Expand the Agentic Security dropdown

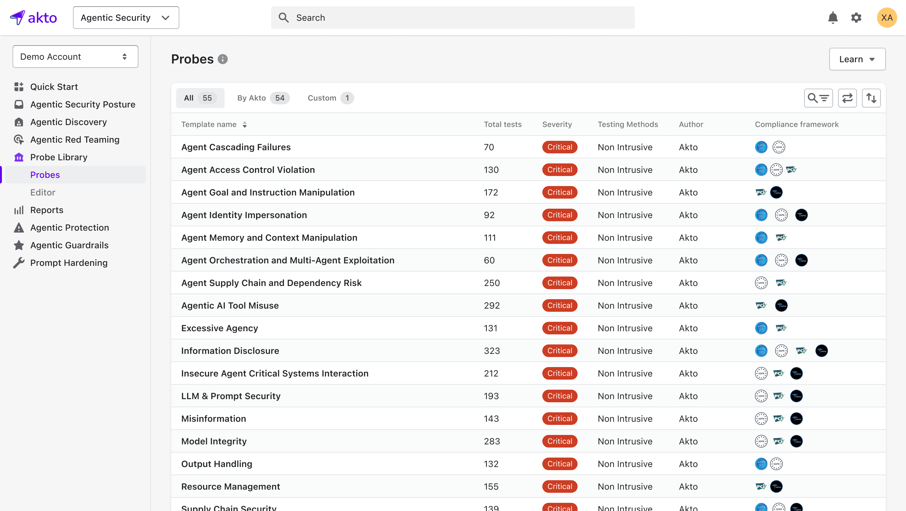point(126,18)
